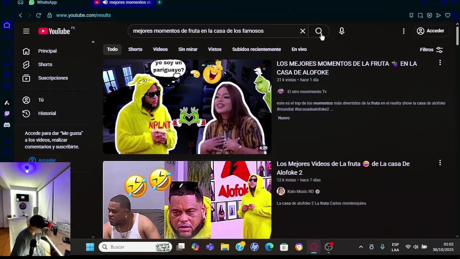This screenshot has height=259, width=460.
Task: Take a snapshot with the capture icon
Action: 420,15
